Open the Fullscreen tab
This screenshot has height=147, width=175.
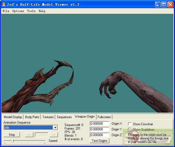point(104,117)
